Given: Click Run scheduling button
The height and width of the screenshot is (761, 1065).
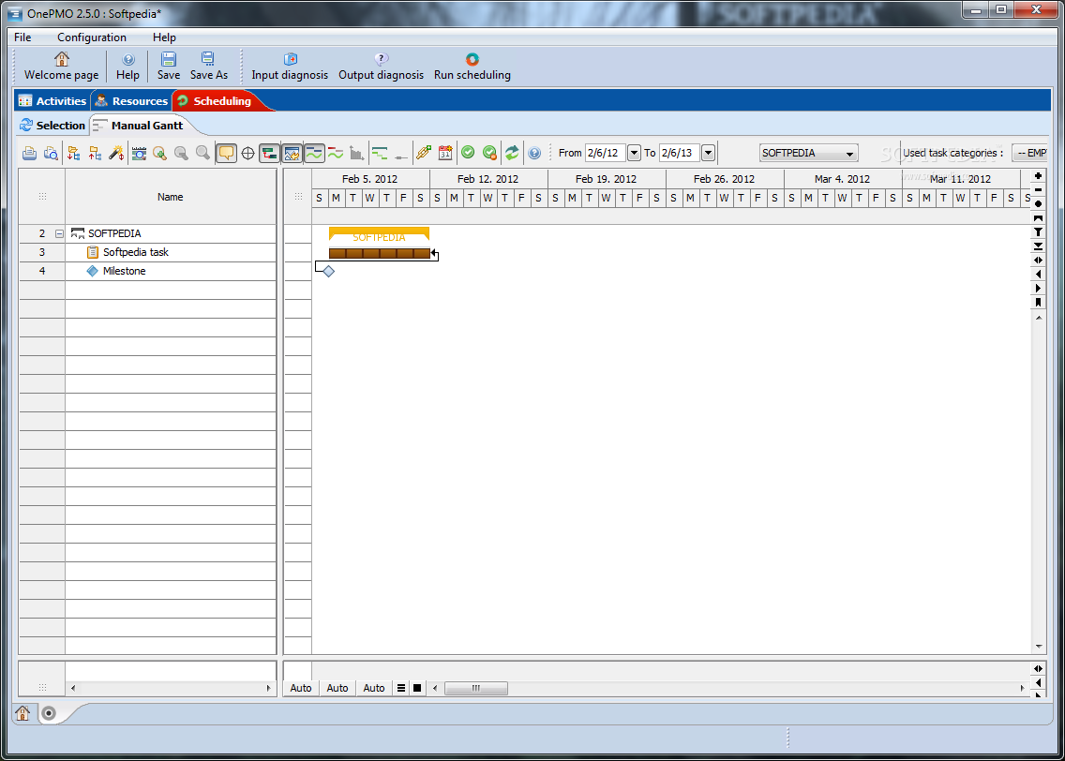Looking at the screenshot, I should [472, 67].
